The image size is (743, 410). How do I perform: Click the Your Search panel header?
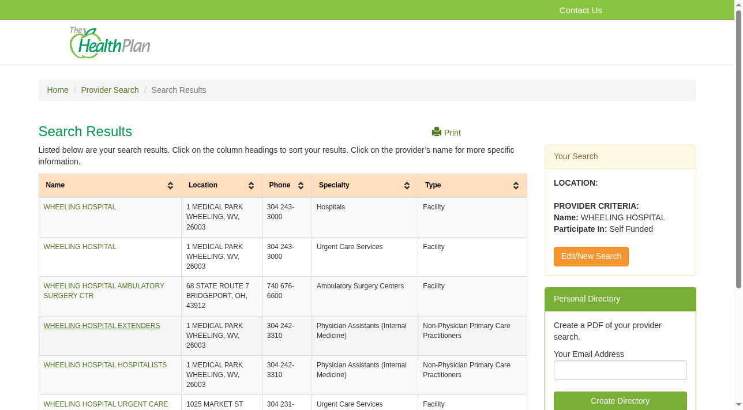620,157
